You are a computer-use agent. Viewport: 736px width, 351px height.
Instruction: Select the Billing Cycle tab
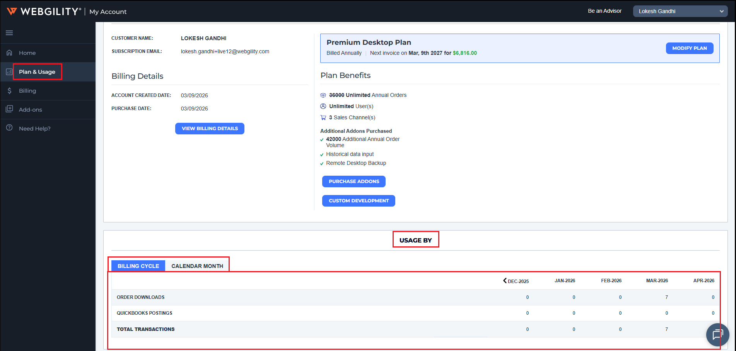tap(138, 266)
